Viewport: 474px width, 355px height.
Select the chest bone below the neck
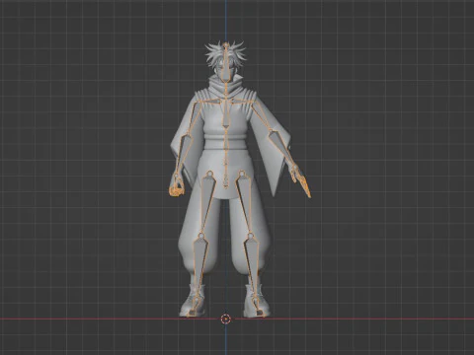click(225, 113)
